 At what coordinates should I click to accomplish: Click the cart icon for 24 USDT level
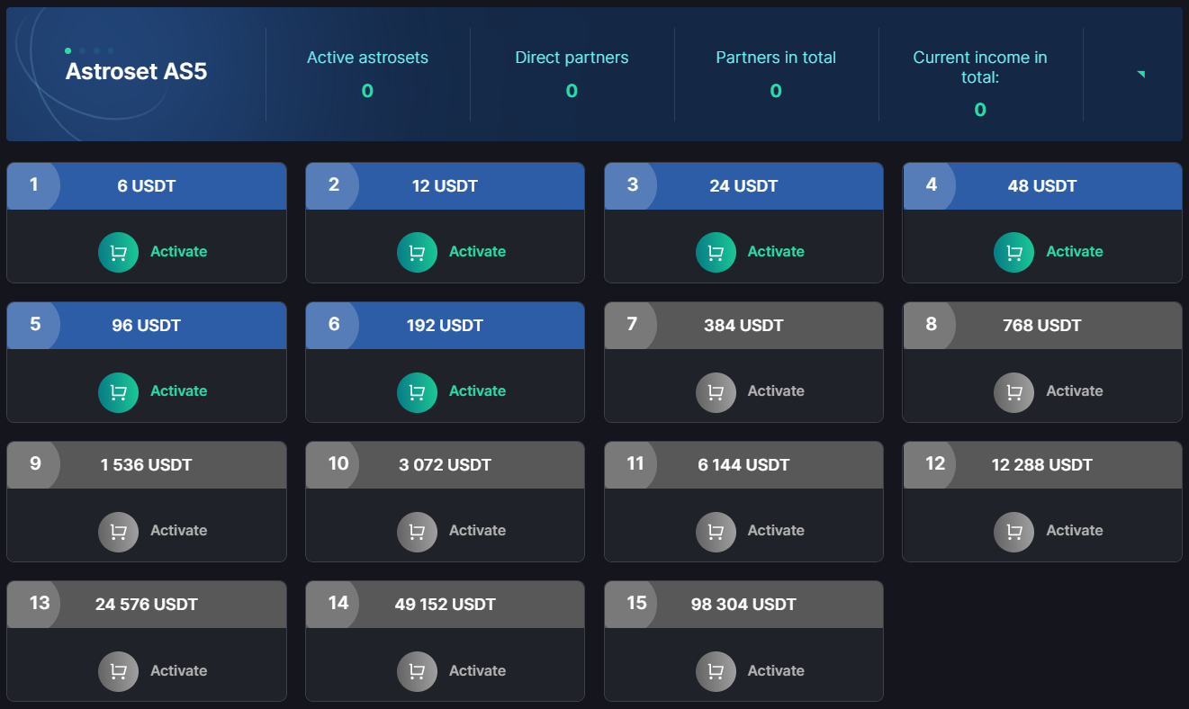[716, 252]
